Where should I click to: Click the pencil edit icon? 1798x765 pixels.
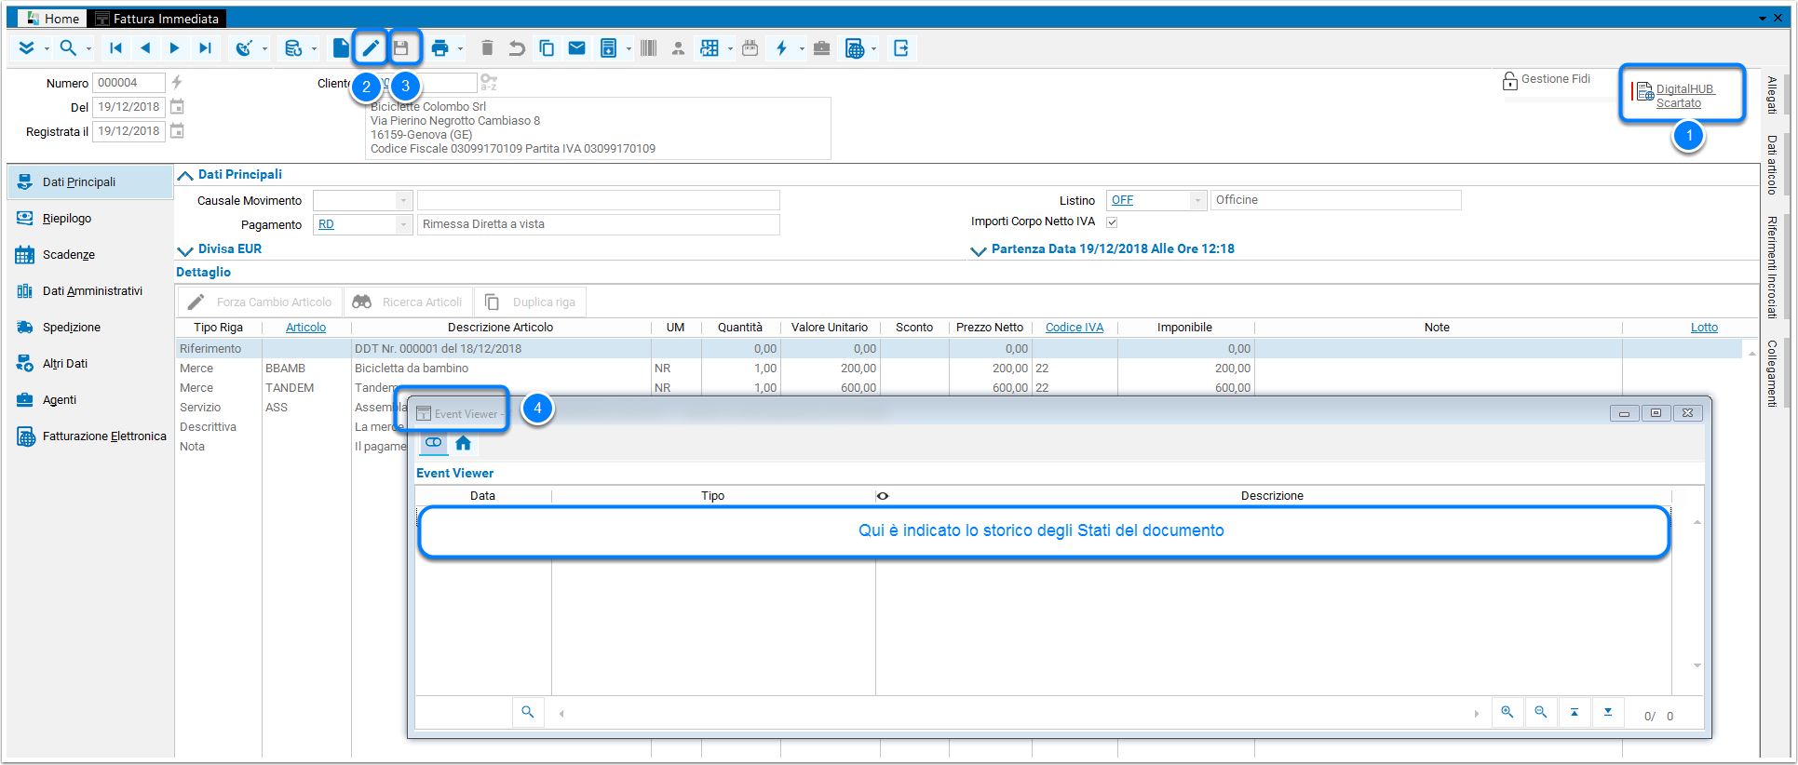point(371,48)
